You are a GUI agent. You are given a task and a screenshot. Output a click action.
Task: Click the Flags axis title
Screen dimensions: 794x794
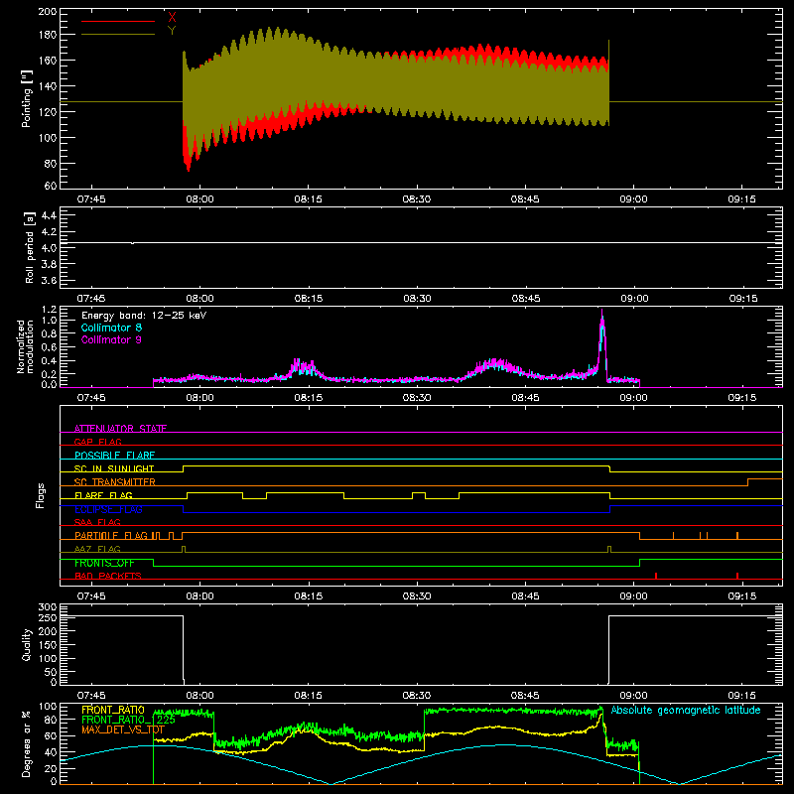pyautogui.click(x=40, y=495)
